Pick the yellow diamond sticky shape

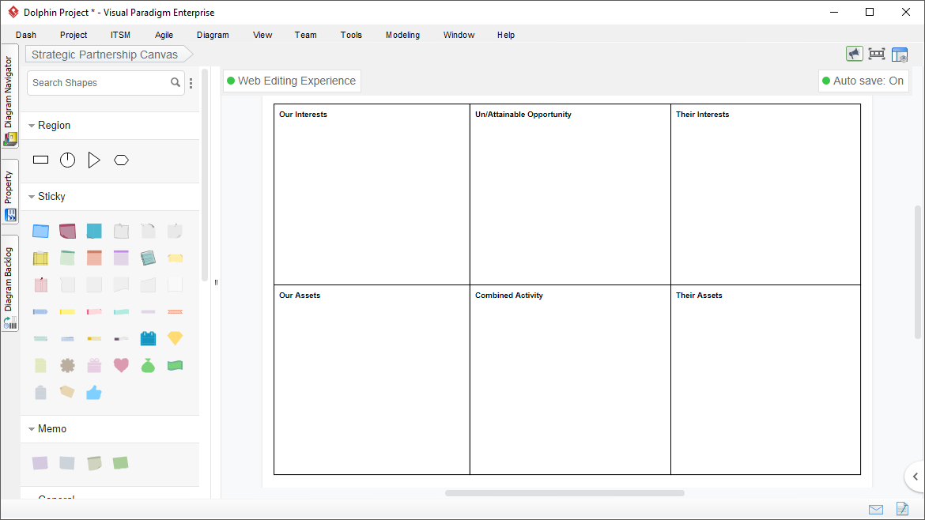(x=176, y=338)
